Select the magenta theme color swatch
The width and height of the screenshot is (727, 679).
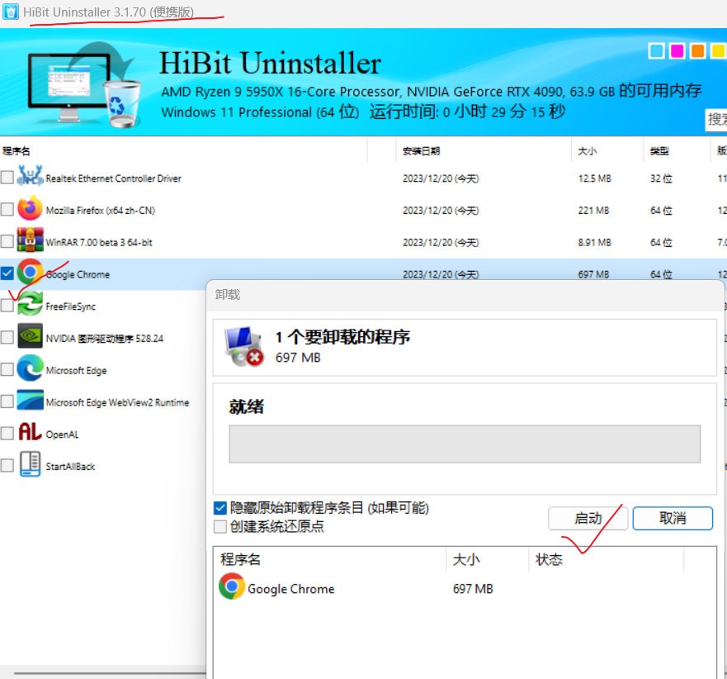(x=677, y=50)
